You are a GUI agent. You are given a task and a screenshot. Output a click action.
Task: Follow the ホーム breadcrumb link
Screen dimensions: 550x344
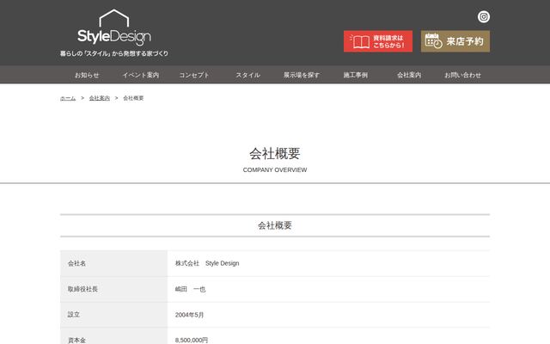68,98
